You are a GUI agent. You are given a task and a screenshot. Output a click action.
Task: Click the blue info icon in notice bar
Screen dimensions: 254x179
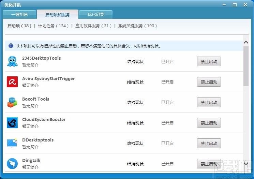11,46
